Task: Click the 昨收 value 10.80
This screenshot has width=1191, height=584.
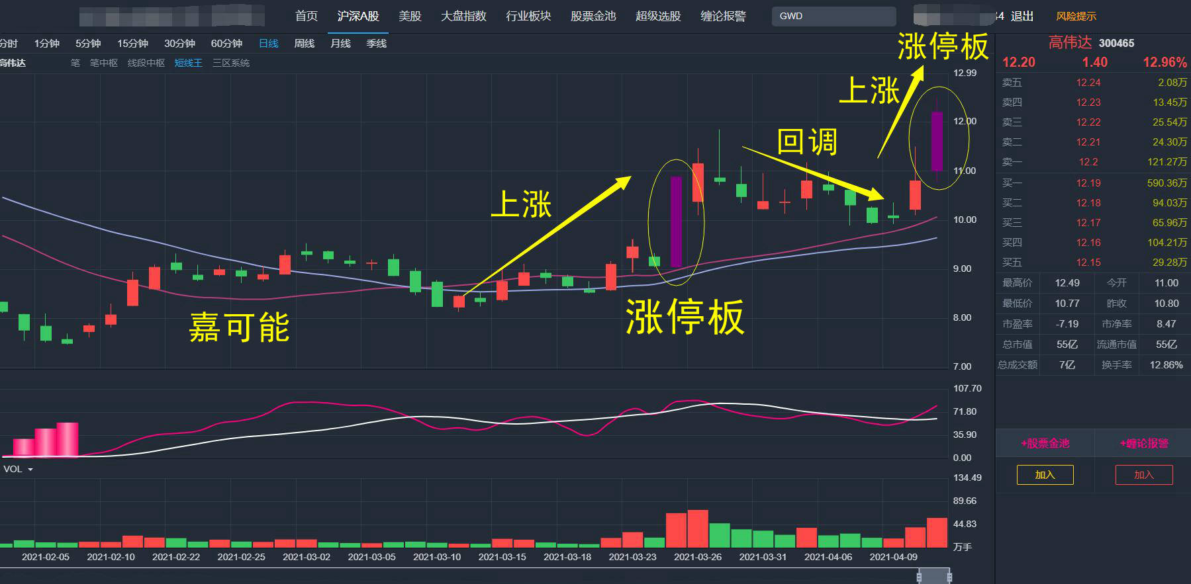Action: [x=1167, y=304]
